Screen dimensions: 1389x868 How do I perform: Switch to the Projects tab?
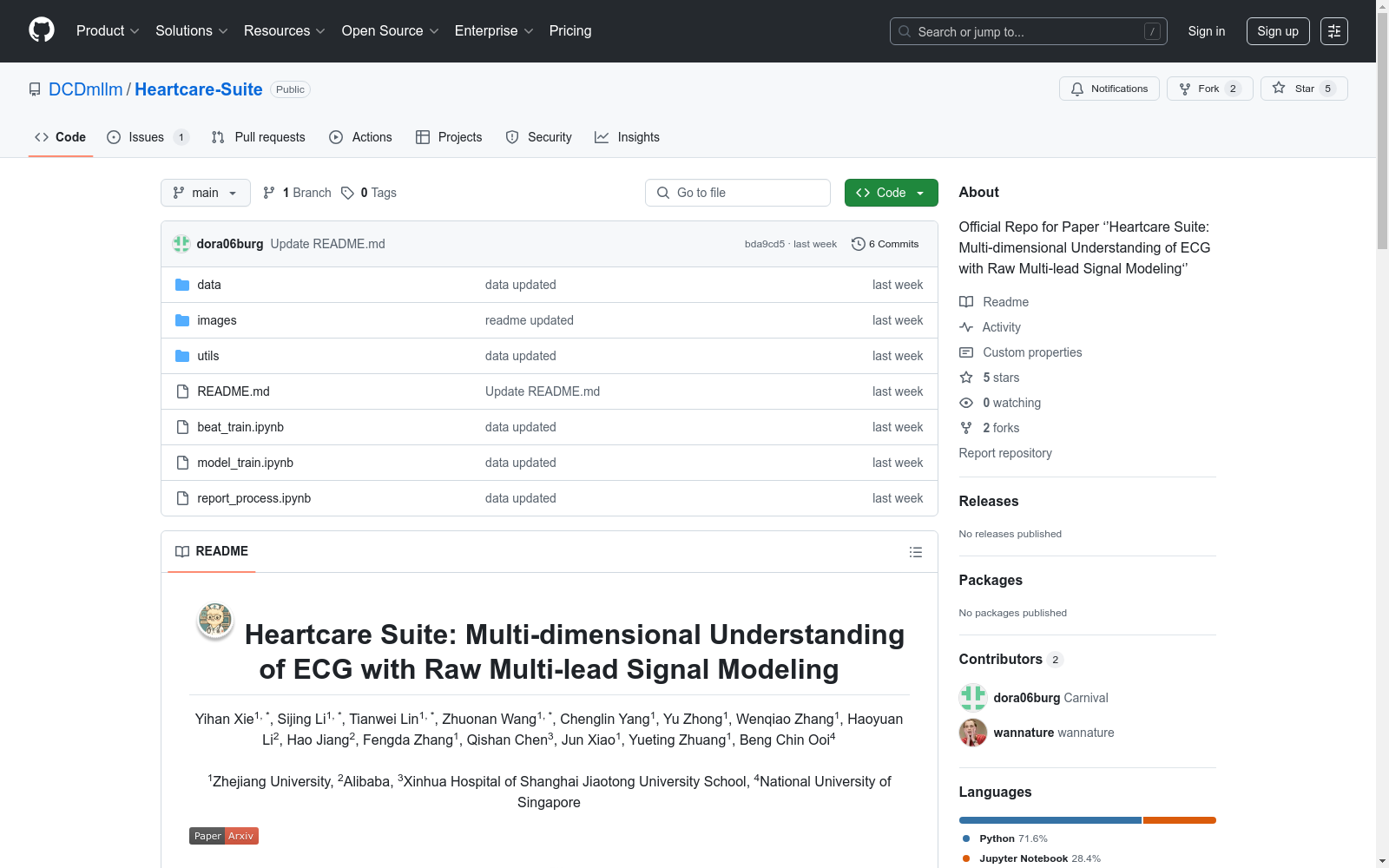coord(449,137)
